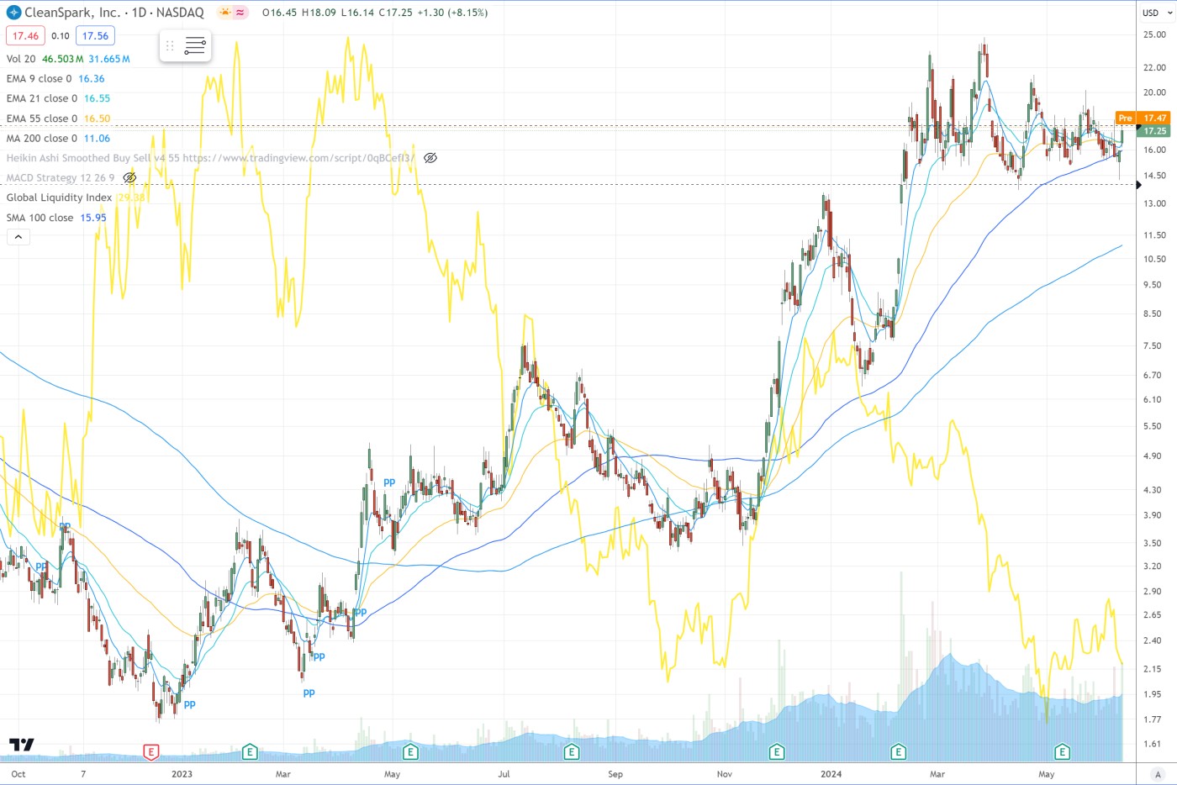Image resolution: width=1177 pixels, height=785 pixels.
Task: Select the EMA 21 close 0 legend
Action: (x=42, y=98)
